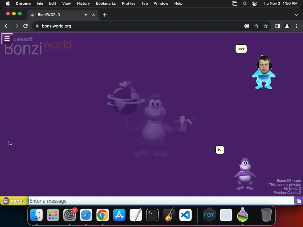Click the 'Member Count: 2' text

[287, 193]
